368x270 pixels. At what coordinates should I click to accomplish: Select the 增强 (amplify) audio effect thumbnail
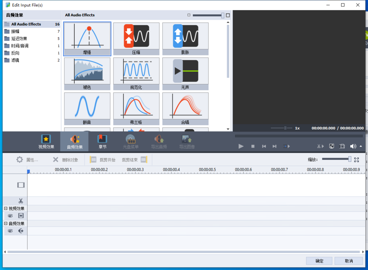(87, 39)
